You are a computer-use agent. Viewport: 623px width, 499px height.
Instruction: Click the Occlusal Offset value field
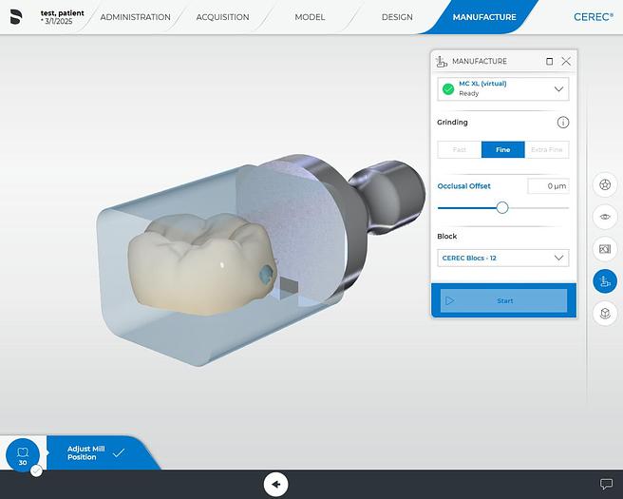(x=548, y=186)
